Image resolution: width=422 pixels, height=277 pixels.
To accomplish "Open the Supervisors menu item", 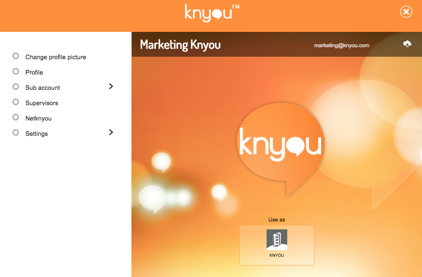I will (x=42, y=103).
